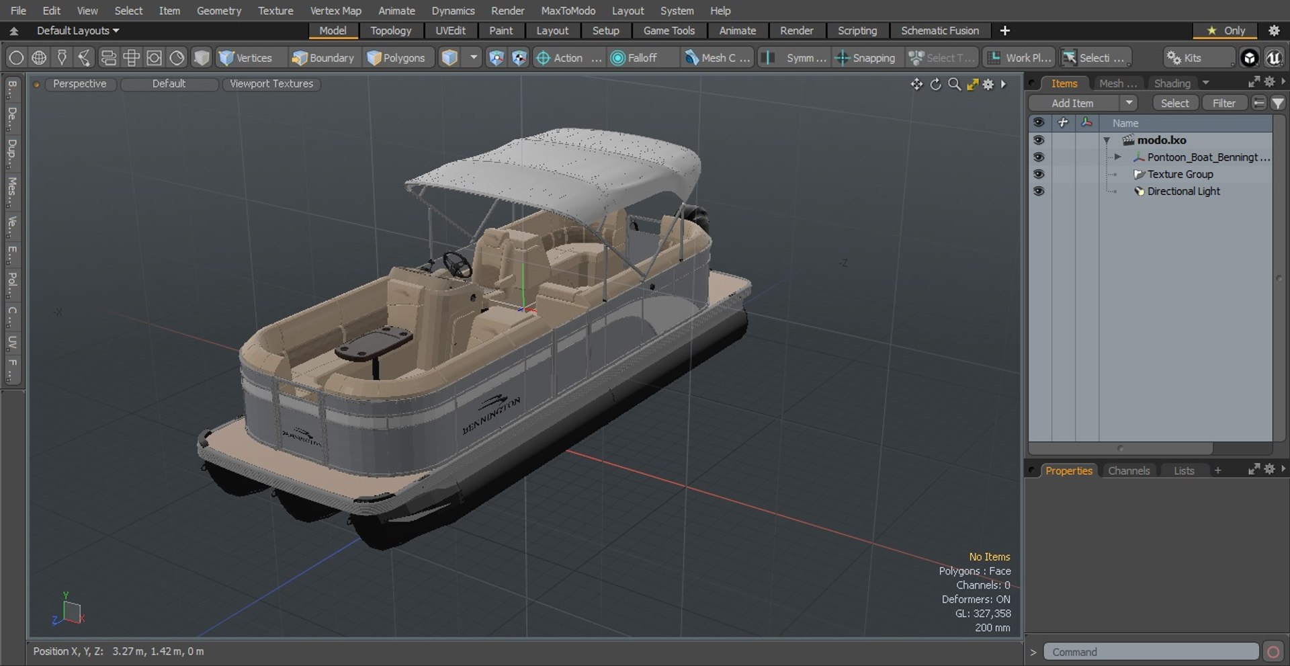This screenshot has width=1290, height=666.
Task: Switch to the Topology layout tab
Action: pyautogui.click(x=391, y=30)
